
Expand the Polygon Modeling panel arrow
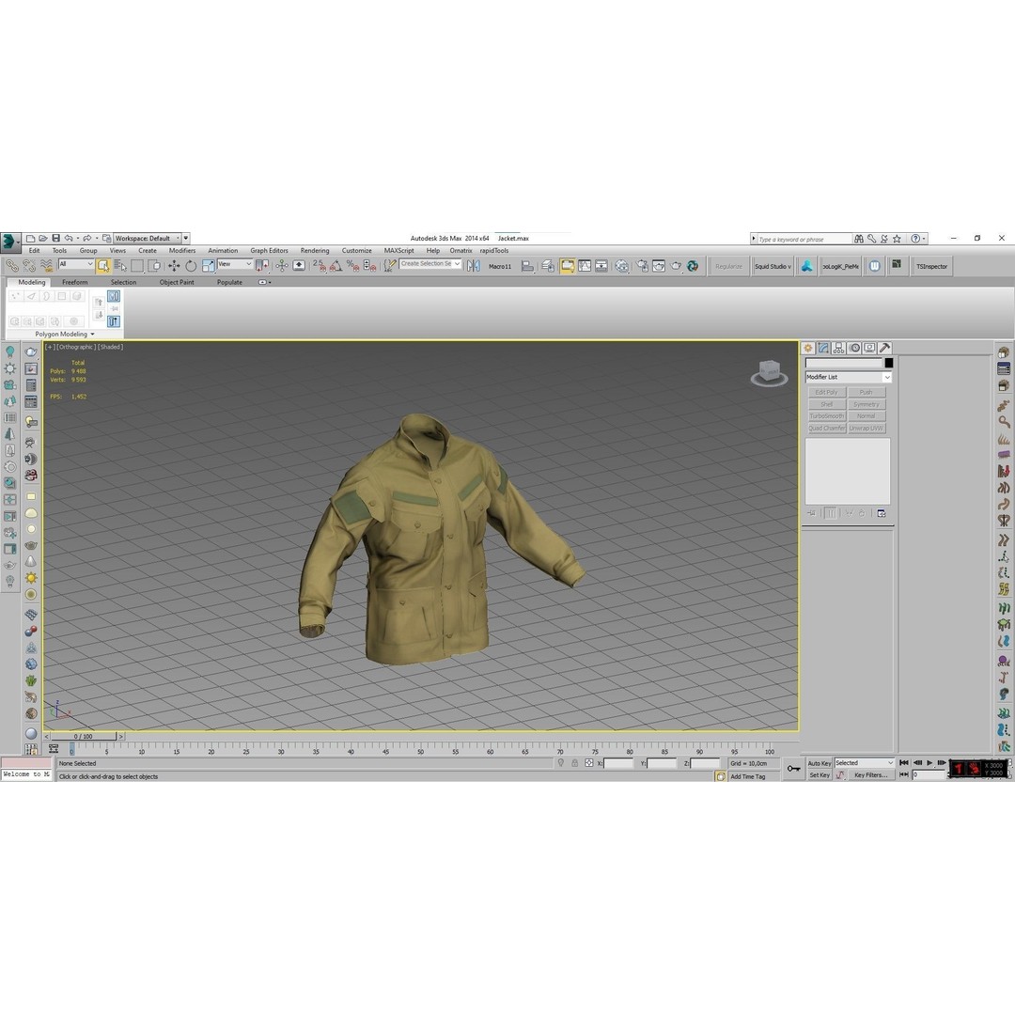coord(92,334)
